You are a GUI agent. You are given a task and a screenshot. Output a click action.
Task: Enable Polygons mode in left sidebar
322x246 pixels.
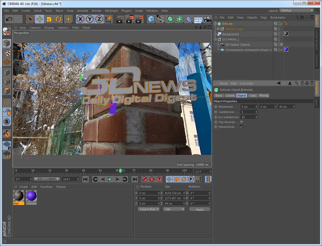[7, 91]
